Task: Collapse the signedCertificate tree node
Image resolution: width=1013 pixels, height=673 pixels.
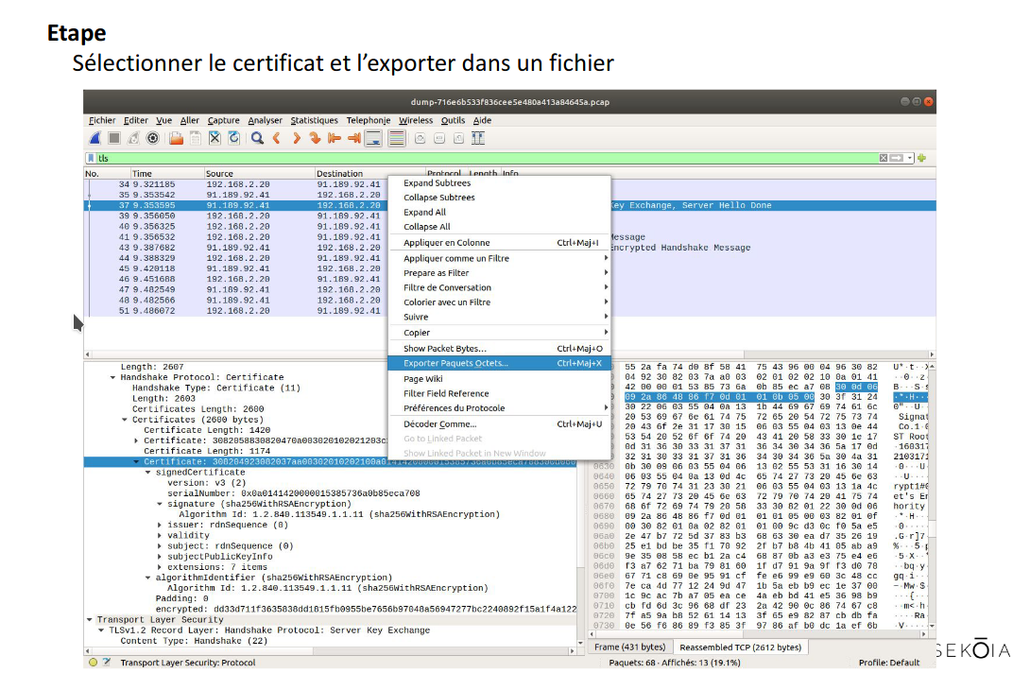Action: (147, 473)
